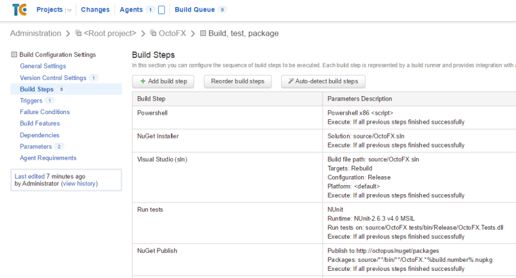Viewport: 516px width, 278px height.
Task: Open the Agents page
Action: click(131, 10)
